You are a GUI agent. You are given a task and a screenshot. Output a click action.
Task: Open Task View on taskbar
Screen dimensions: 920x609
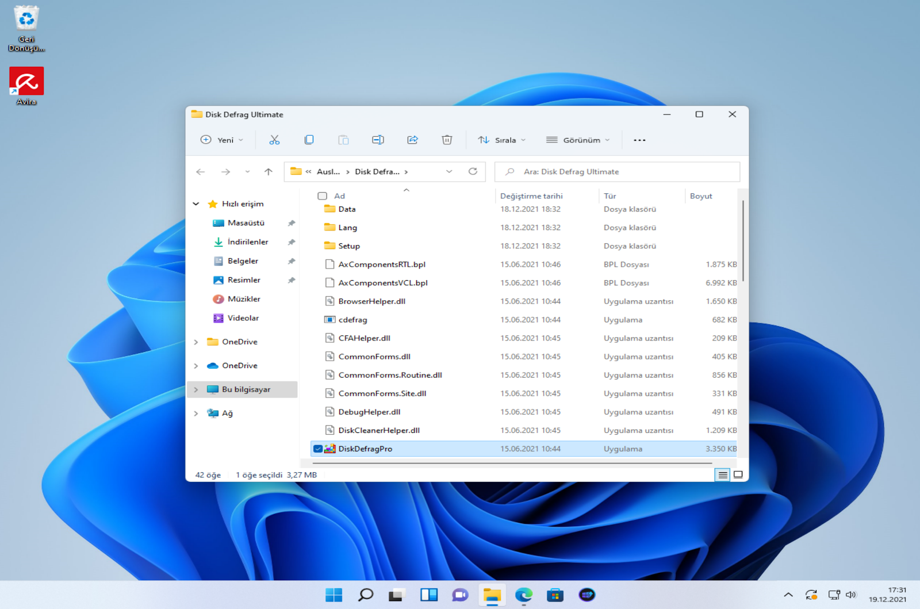coord(396,595)
